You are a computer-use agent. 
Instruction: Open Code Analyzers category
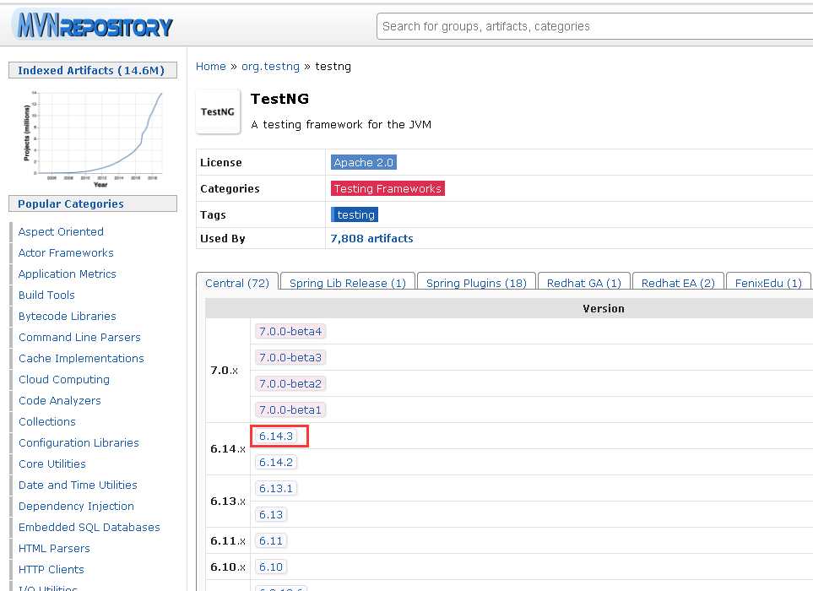60,401
